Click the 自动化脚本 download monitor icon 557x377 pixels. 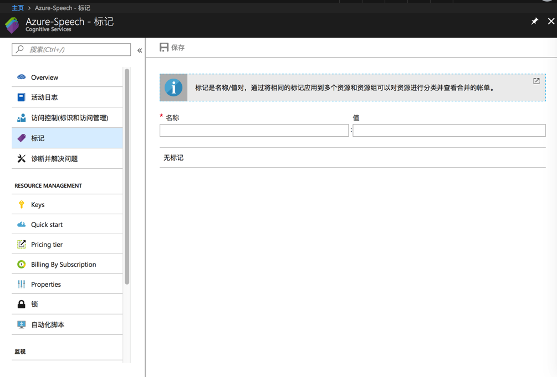pos(21,324)
